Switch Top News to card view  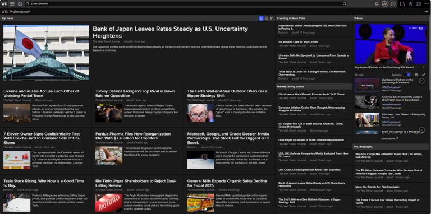pyautogui.click(x=261, y=18)
